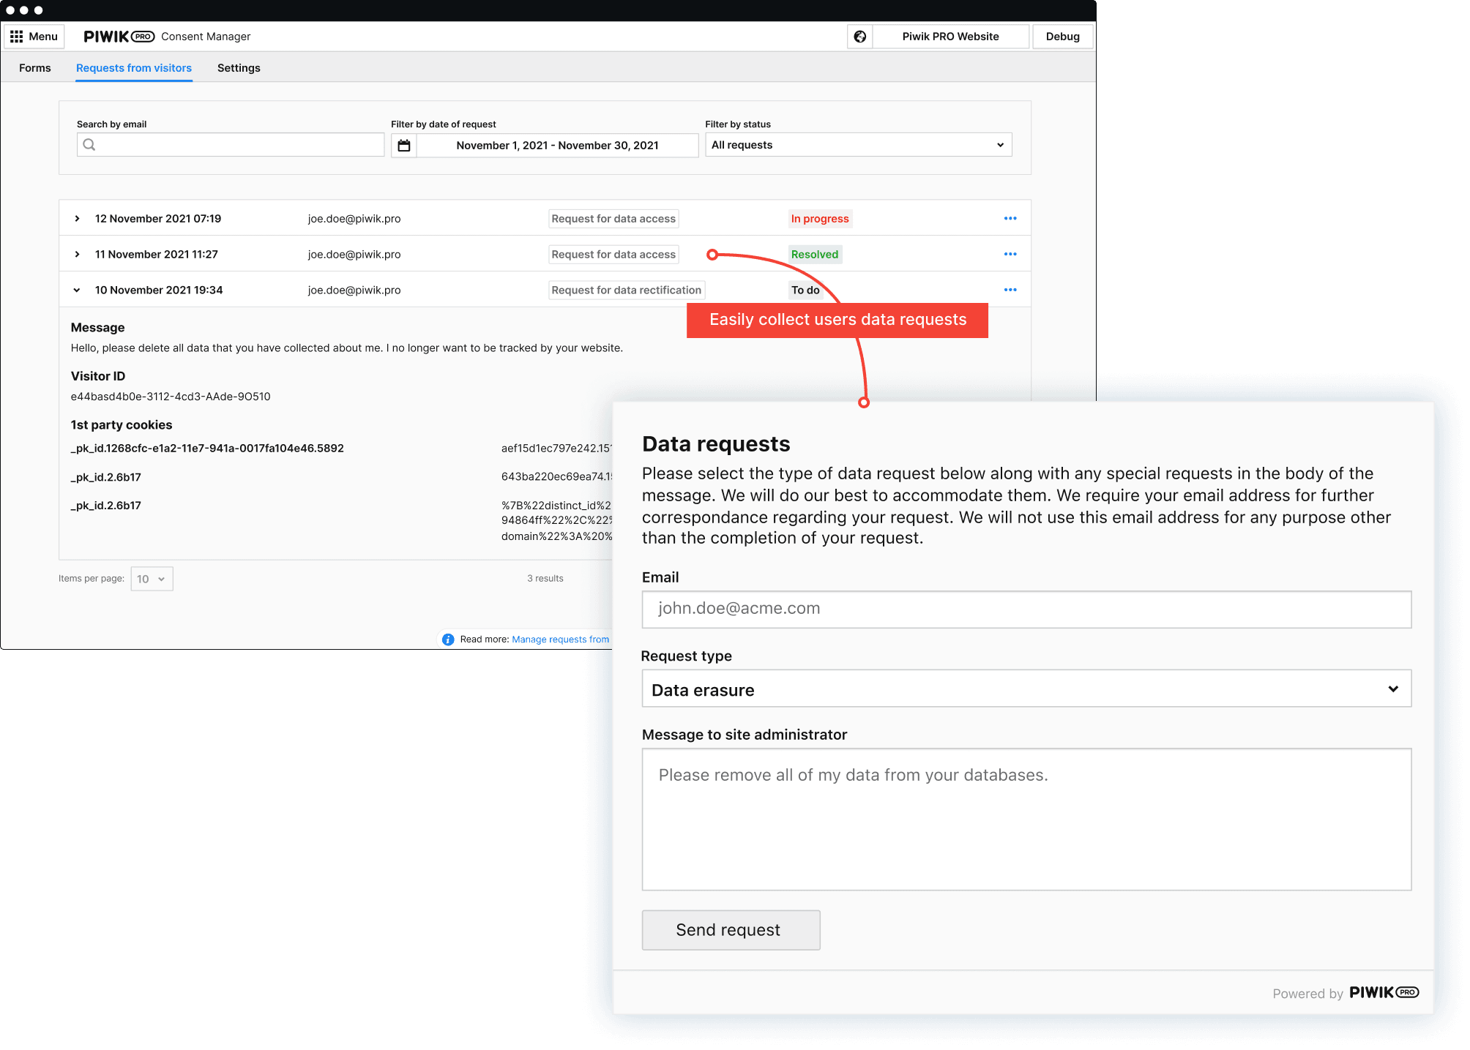Viewport: 1470px width, 1050px height.
Task: Open the Manage requests link
Action: pos(559,639)
